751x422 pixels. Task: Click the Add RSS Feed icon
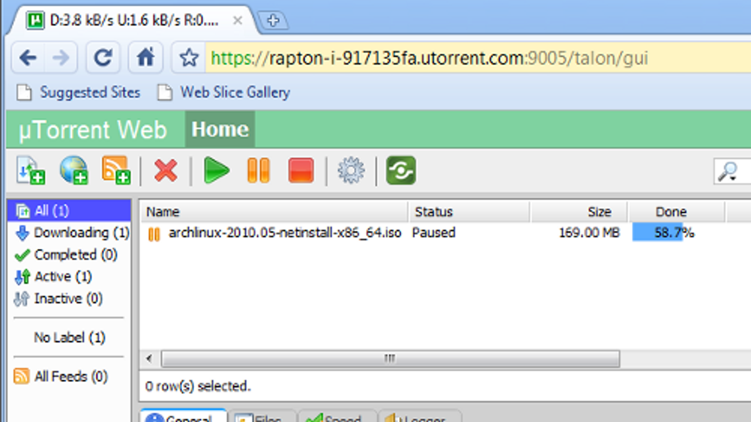[116, 170]
